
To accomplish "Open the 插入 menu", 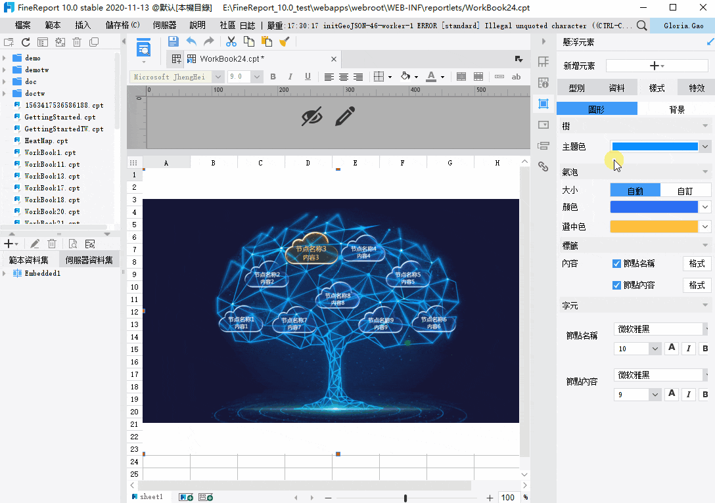I will point(83,25).
